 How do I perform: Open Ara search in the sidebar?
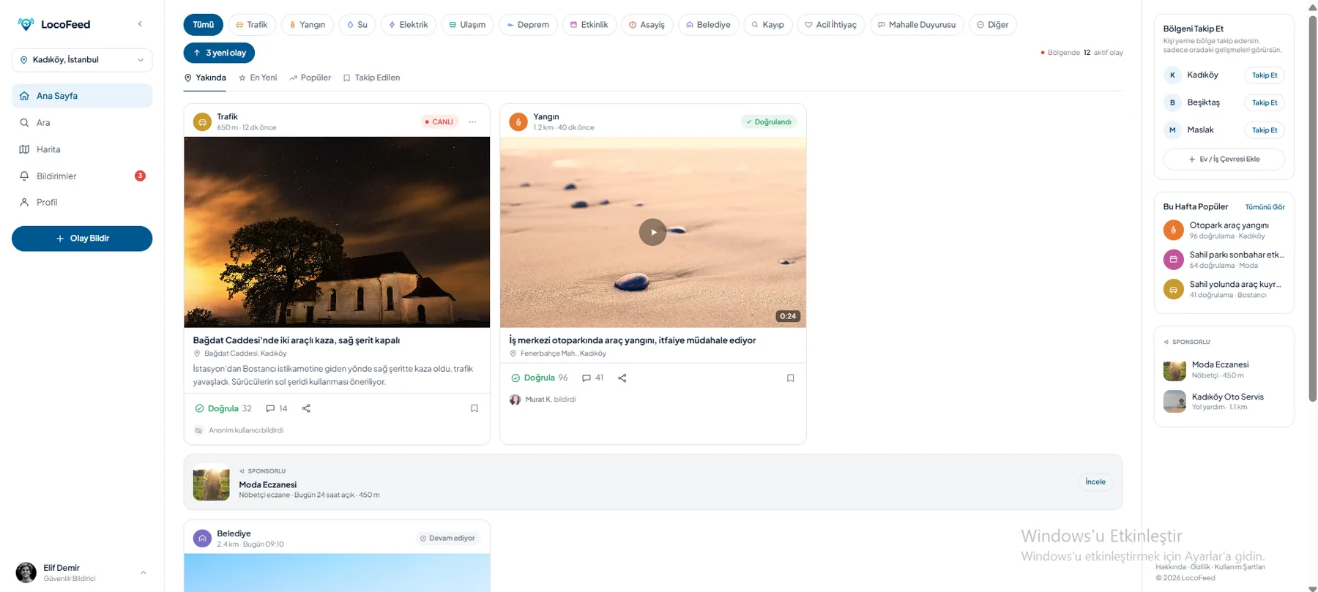coord(82,123)
